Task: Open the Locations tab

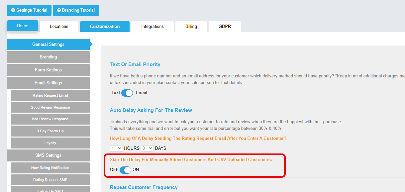Action: (59, 27)
